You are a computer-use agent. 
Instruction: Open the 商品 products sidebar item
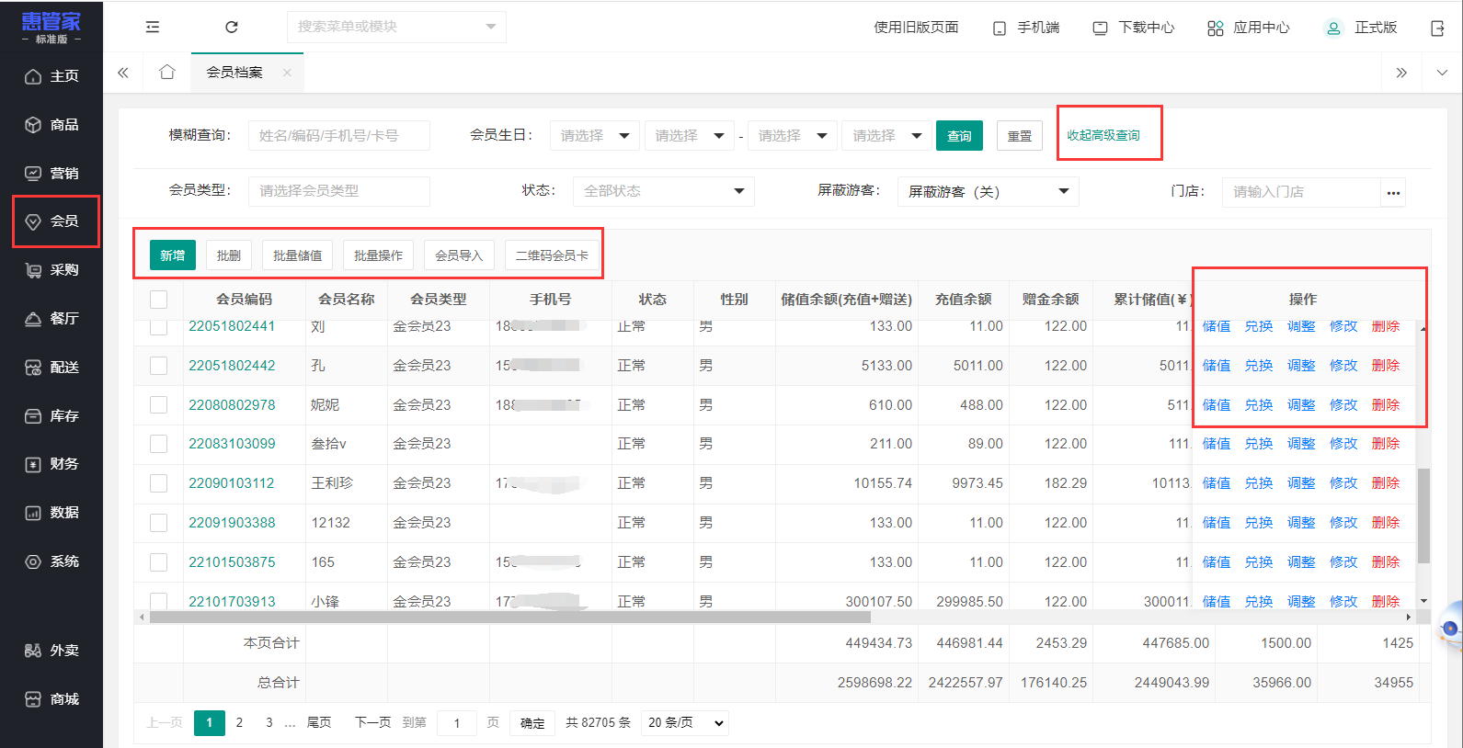[51, 125]
